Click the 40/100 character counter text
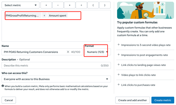The image size is (176, 105). [x=76, y=52]
